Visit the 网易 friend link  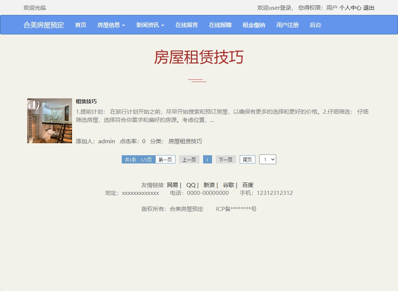pyautogui.click(x=173, y=184)
